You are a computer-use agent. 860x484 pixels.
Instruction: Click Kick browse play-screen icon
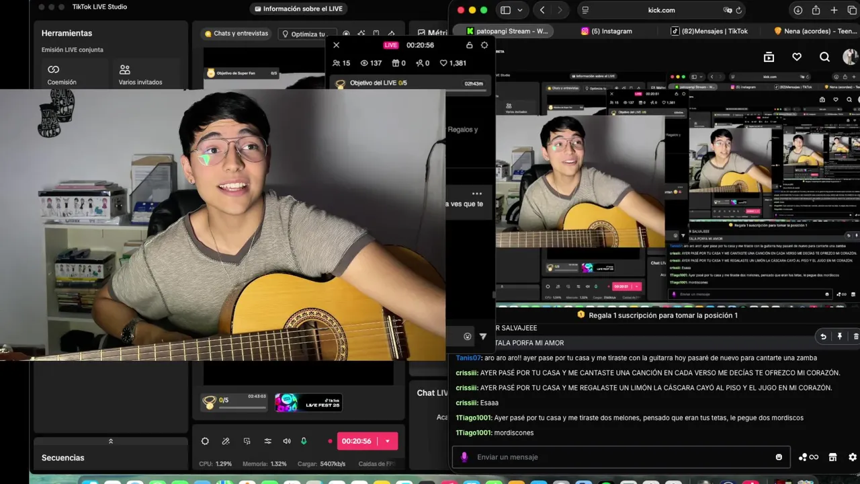point(769,57)
